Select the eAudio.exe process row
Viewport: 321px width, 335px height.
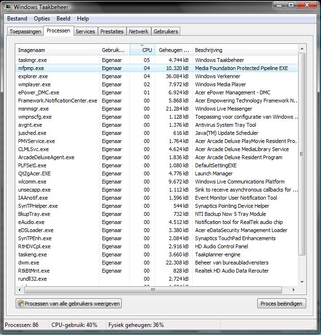click(x=156, y=222)
